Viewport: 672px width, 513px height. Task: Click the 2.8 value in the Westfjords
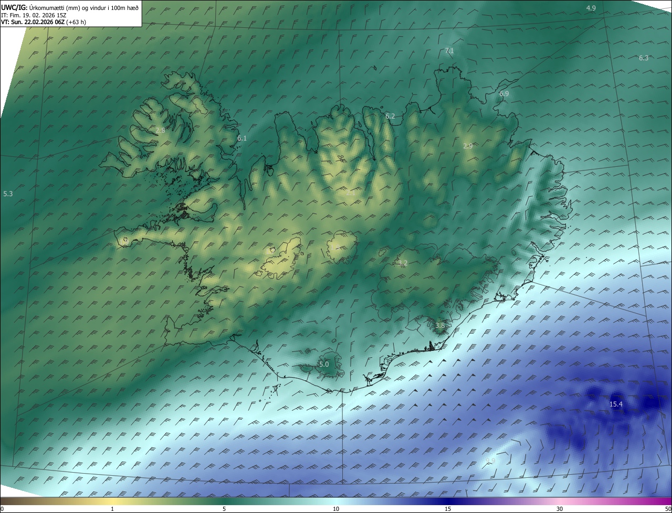tap(161, 130)
